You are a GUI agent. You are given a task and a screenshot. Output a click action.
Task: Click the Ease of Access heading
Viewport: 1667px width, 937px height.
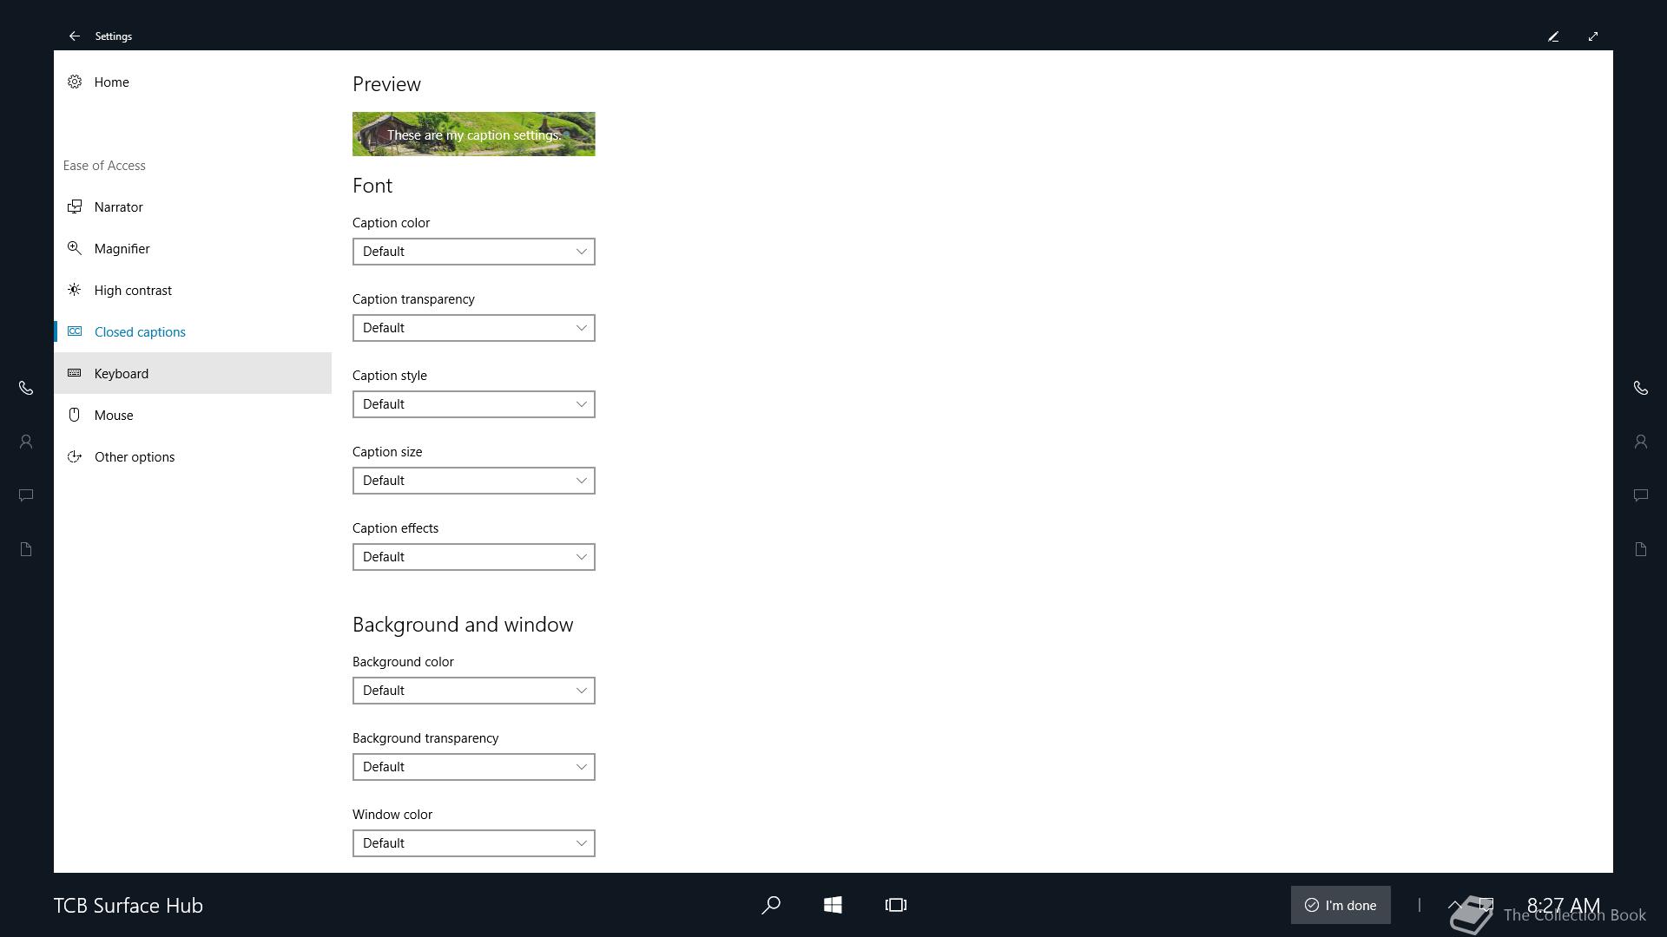104,165
